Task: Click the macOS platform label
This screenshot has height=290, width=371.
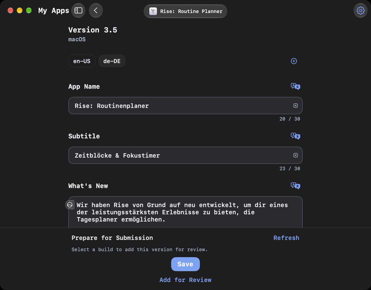Action: point(77,40)
